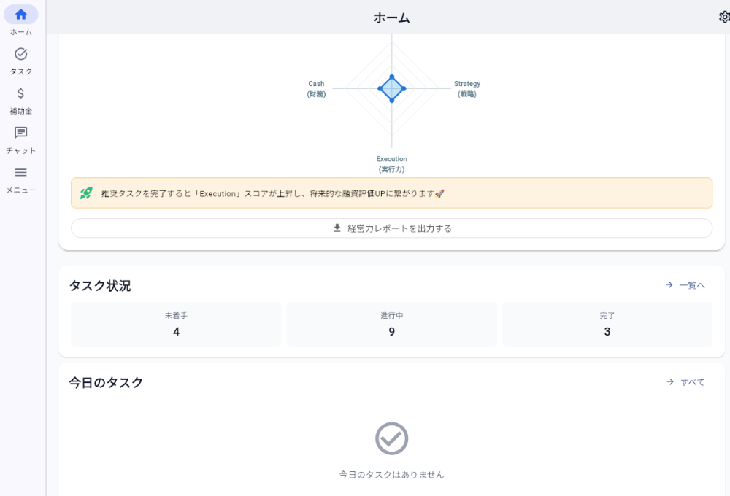Select the 進行中 card showing 9
Image resolution: width=730 pixels, height=496 pixels.
tap(391, 325)
